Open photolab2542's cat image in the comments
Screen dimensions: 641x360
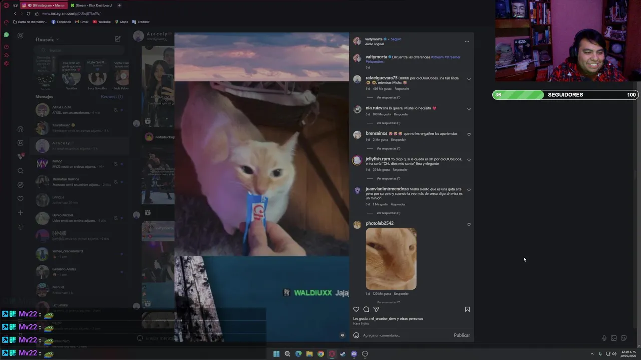click(391, 259)
